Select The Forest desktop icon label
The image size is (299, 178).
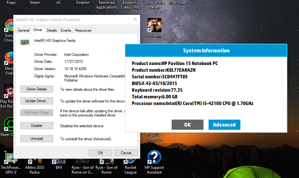178,3
